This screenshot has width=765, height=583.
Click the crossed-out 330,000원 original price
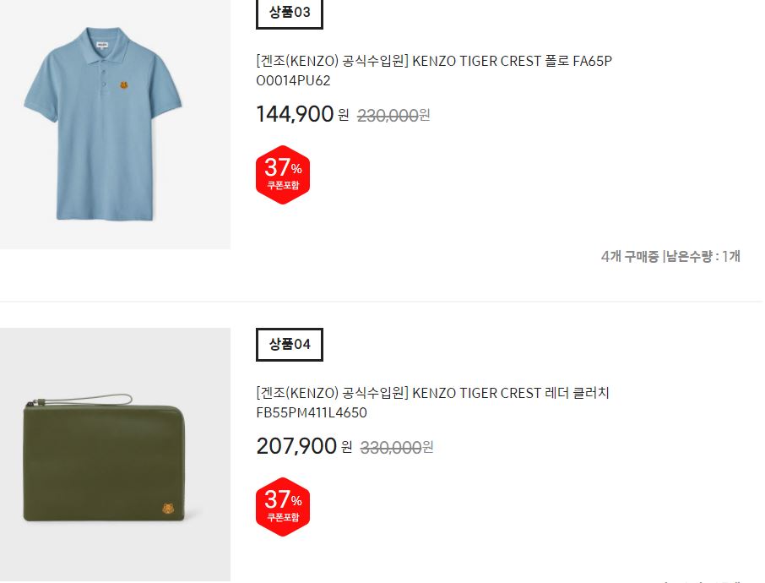[x=396, y=448]
